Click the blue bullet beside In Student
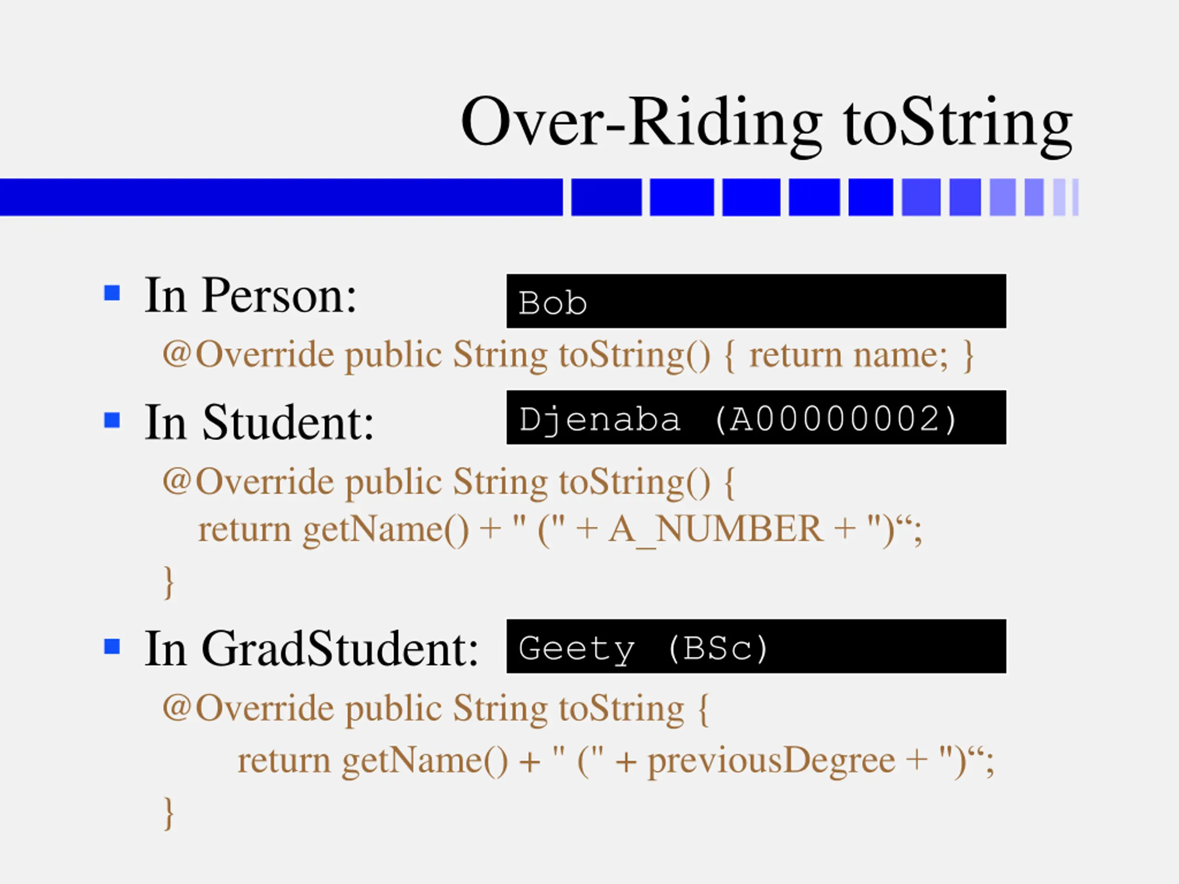 pyautogui.click(x=112, y=420)
